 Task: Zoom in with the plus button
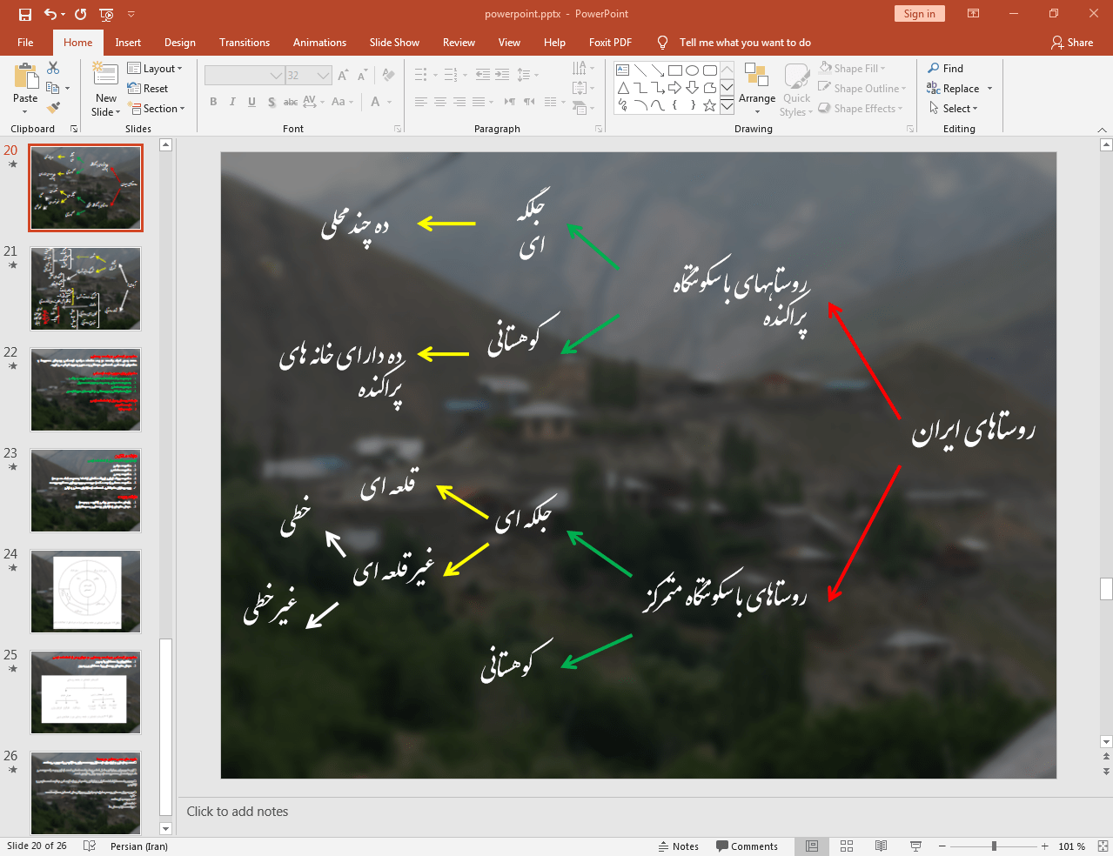coord(1045,846)
